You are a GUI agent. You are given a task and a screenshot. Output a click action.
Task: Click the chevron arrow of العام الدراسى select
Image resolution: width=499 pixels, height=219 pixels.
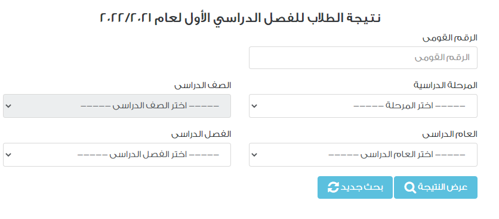tap(254, 155)
